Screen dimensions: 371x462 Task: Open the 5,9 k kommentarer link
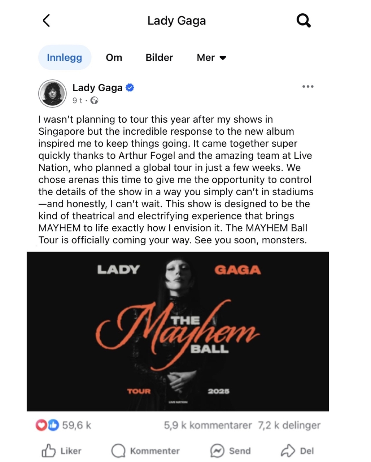pos(208,425)
